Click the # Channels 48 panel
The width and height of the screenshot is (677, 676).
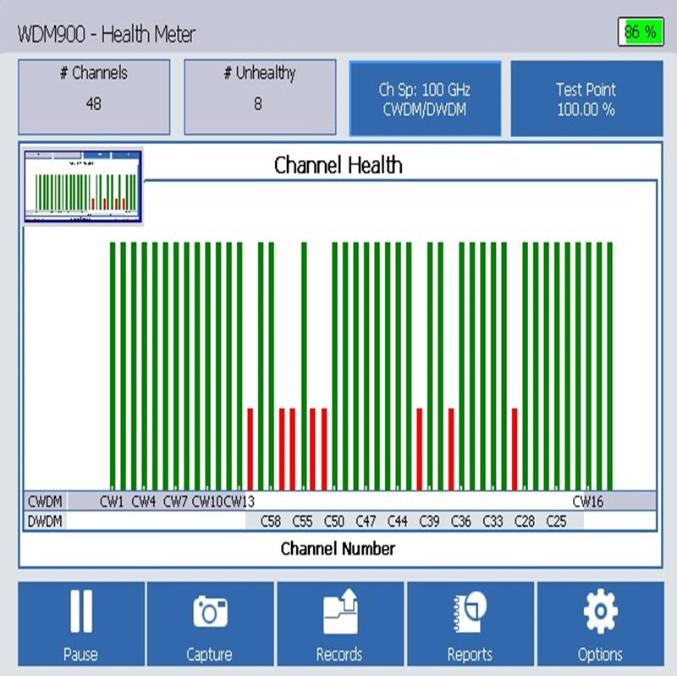click(94, 97)
